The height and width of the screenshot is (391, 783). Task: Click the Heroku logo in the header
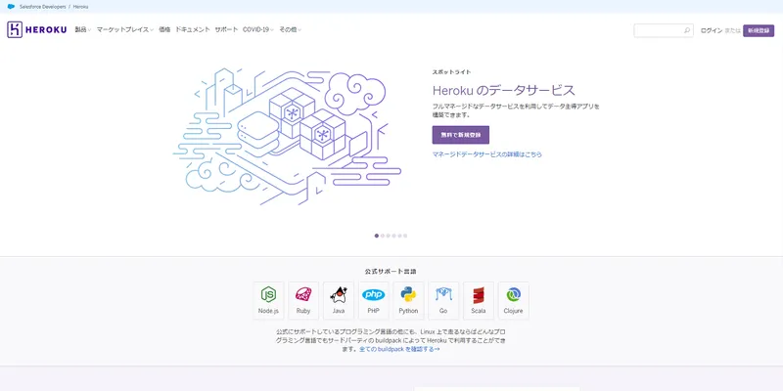coord(37,29)
